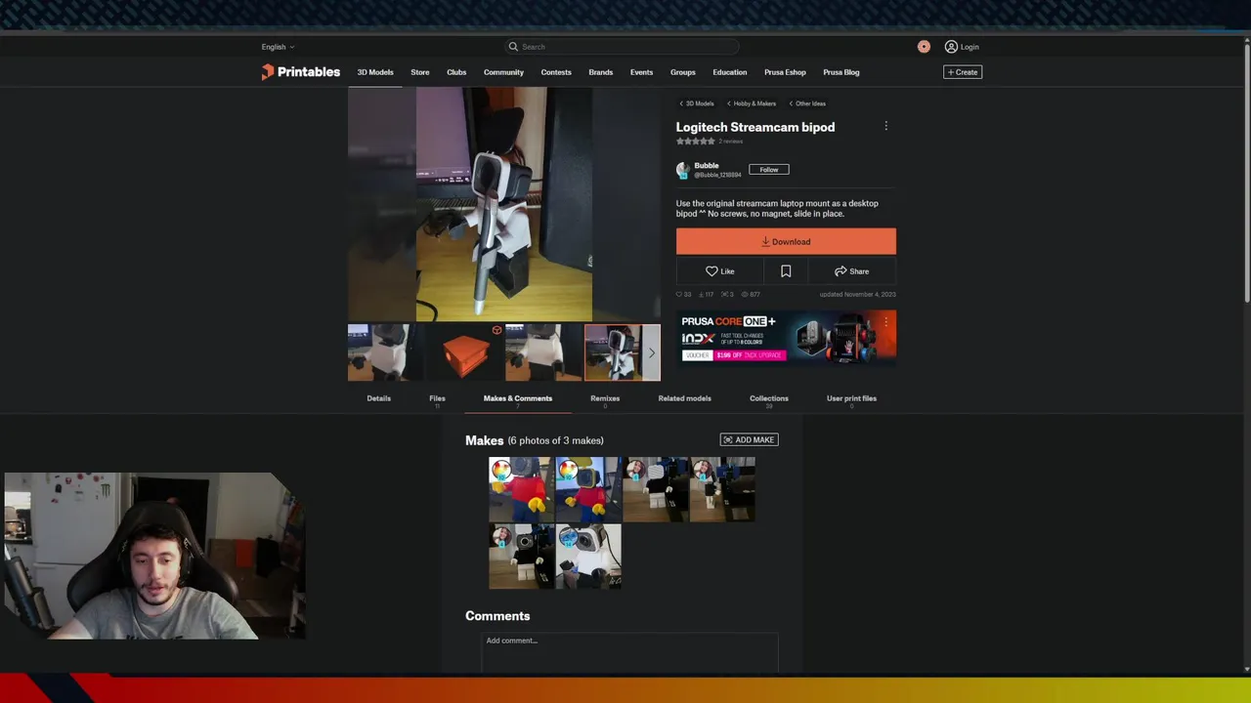This screenshot has height=703, width=1251.
Task: Open the second red figure make photo
Action: pos(588,489)
